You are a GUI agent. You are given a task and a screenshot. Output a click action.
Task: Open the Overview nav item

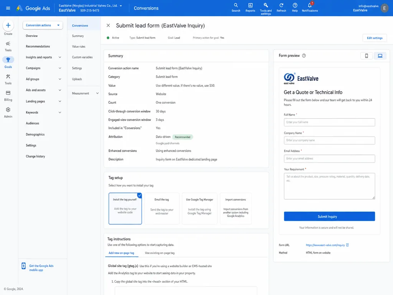[x=32, y=36]
